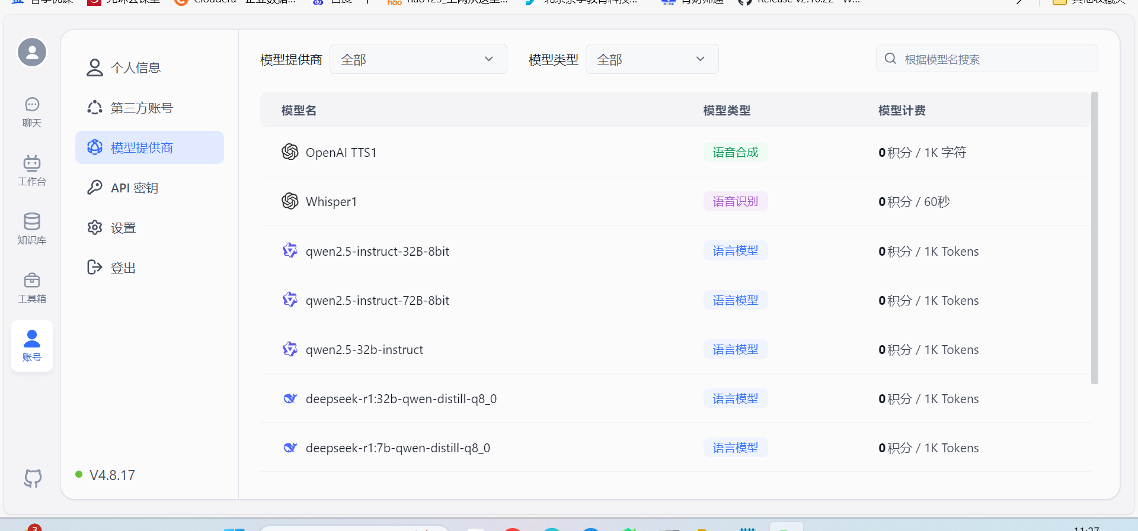Open 第三方账号 menu item
This screenshot has width=1138, height=531.
coord(142,108)
